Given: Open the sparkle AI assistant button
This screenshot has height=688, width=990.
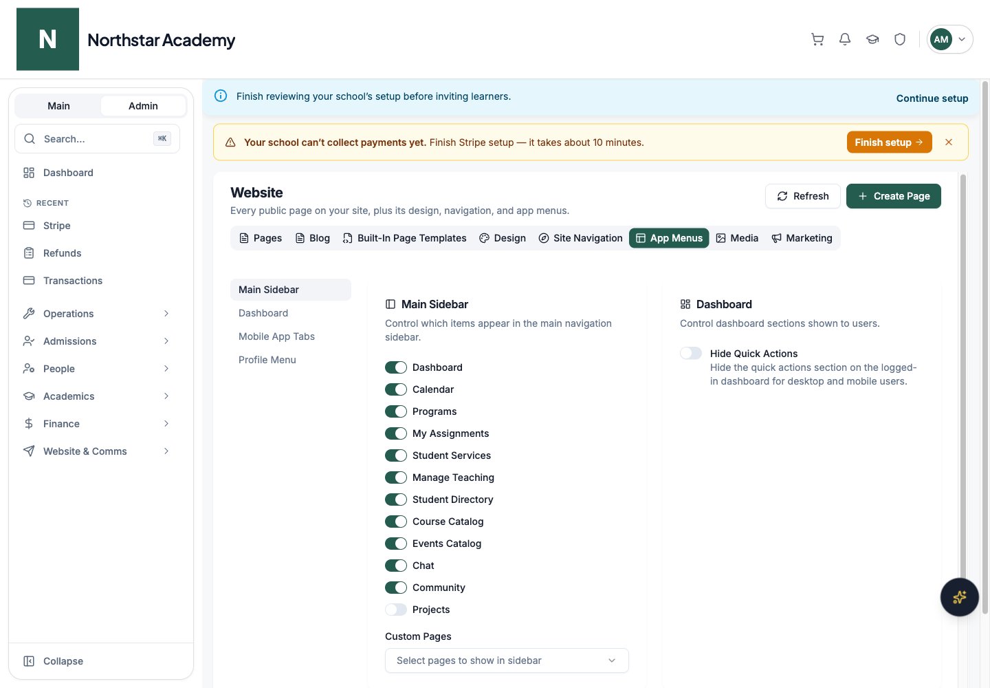Looking at the screenshot, I should pyautogui.click(x=960, y=597).
